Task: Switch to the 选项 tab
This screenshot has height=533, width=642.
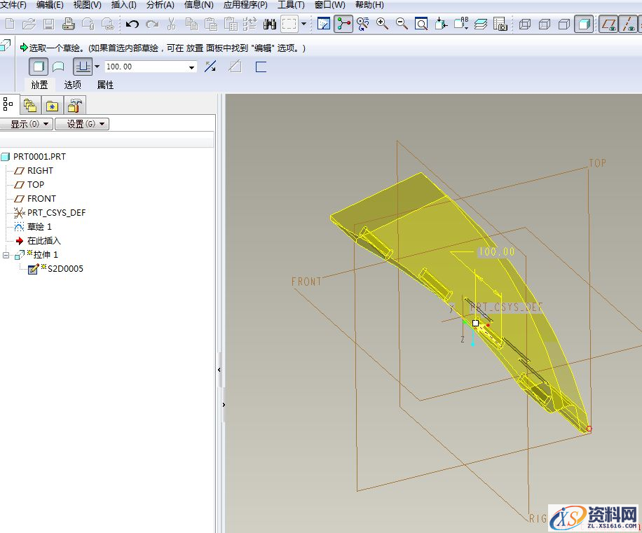Action: [x=73, y=85]
